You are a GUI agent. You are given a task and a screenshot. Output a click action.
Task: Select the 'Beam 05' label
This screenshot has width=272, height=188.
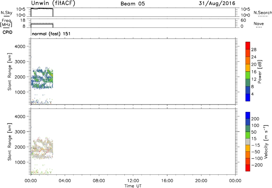(133, 4)
